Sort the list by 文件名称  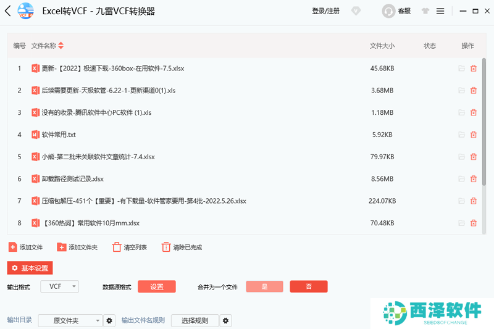point(48,46)
